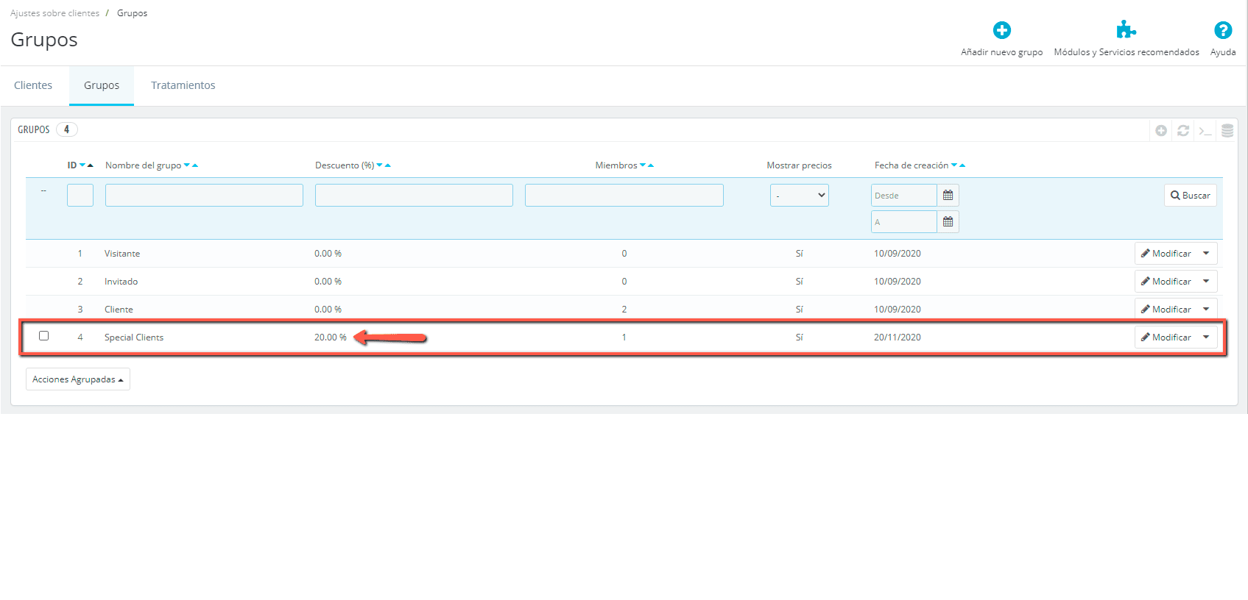This screenshot has width=1248, height=600.
Task: Click the refresh list icon
Action: click(1183, 131)
